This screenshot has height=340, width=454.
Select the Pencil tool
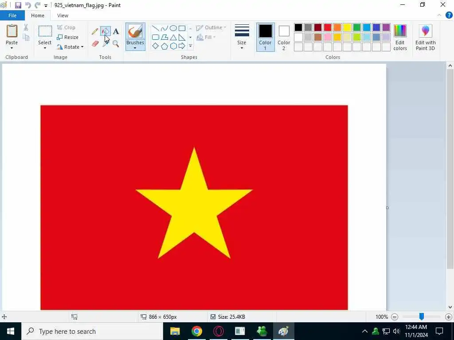pos(95,31)
